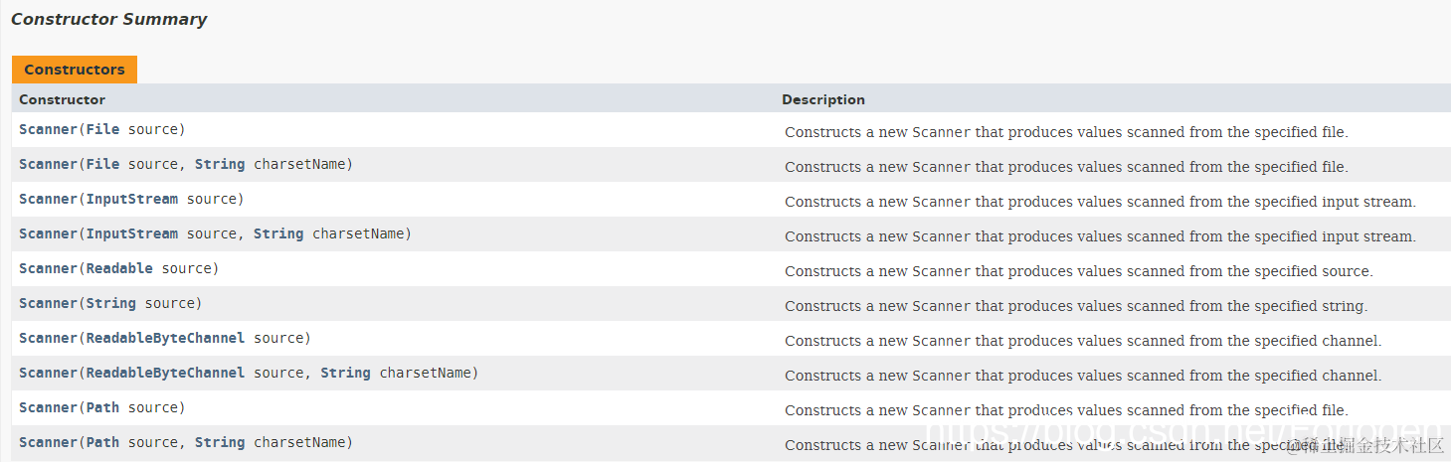The width and height of the screenshot is (1451, 462).
Task: Click the Scanner(ReadableByteChannel source) constructor link
Action: coord(48,338)
